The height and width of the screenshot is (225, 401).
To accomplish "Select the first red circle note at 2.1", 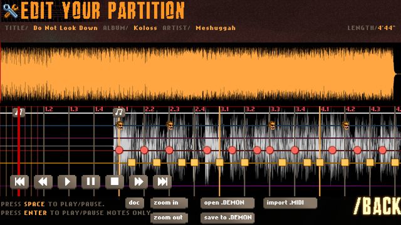I will click(x=119, y=150).
